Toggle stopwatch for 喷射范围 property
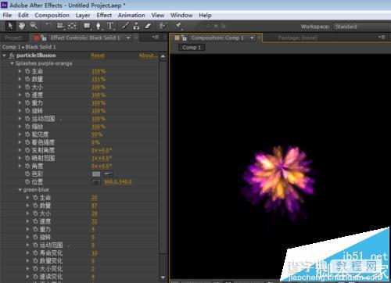 (x=27, y=158)
